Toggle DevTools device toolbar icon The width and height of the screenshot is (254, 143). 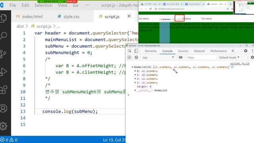[x=136, y=51]
